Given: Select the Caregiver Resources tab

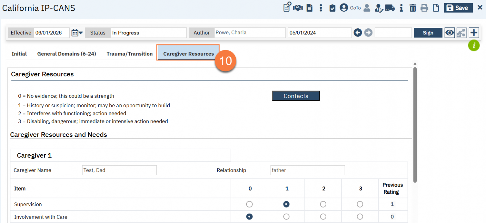Looking at the screenshot, I should click(188, 54).
